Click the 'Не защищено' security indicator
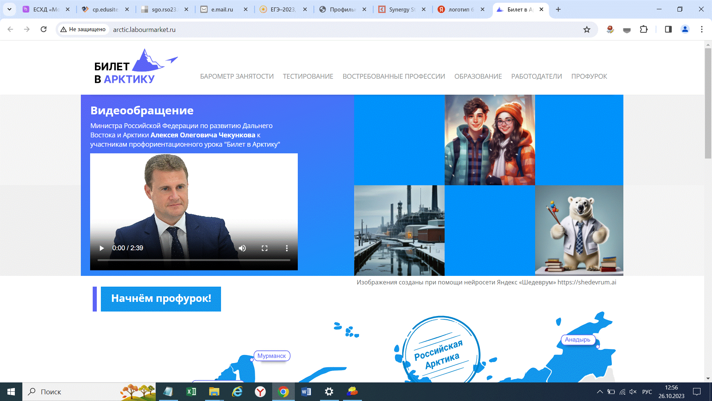Screen dimensions: 712x401 point(83,29)
